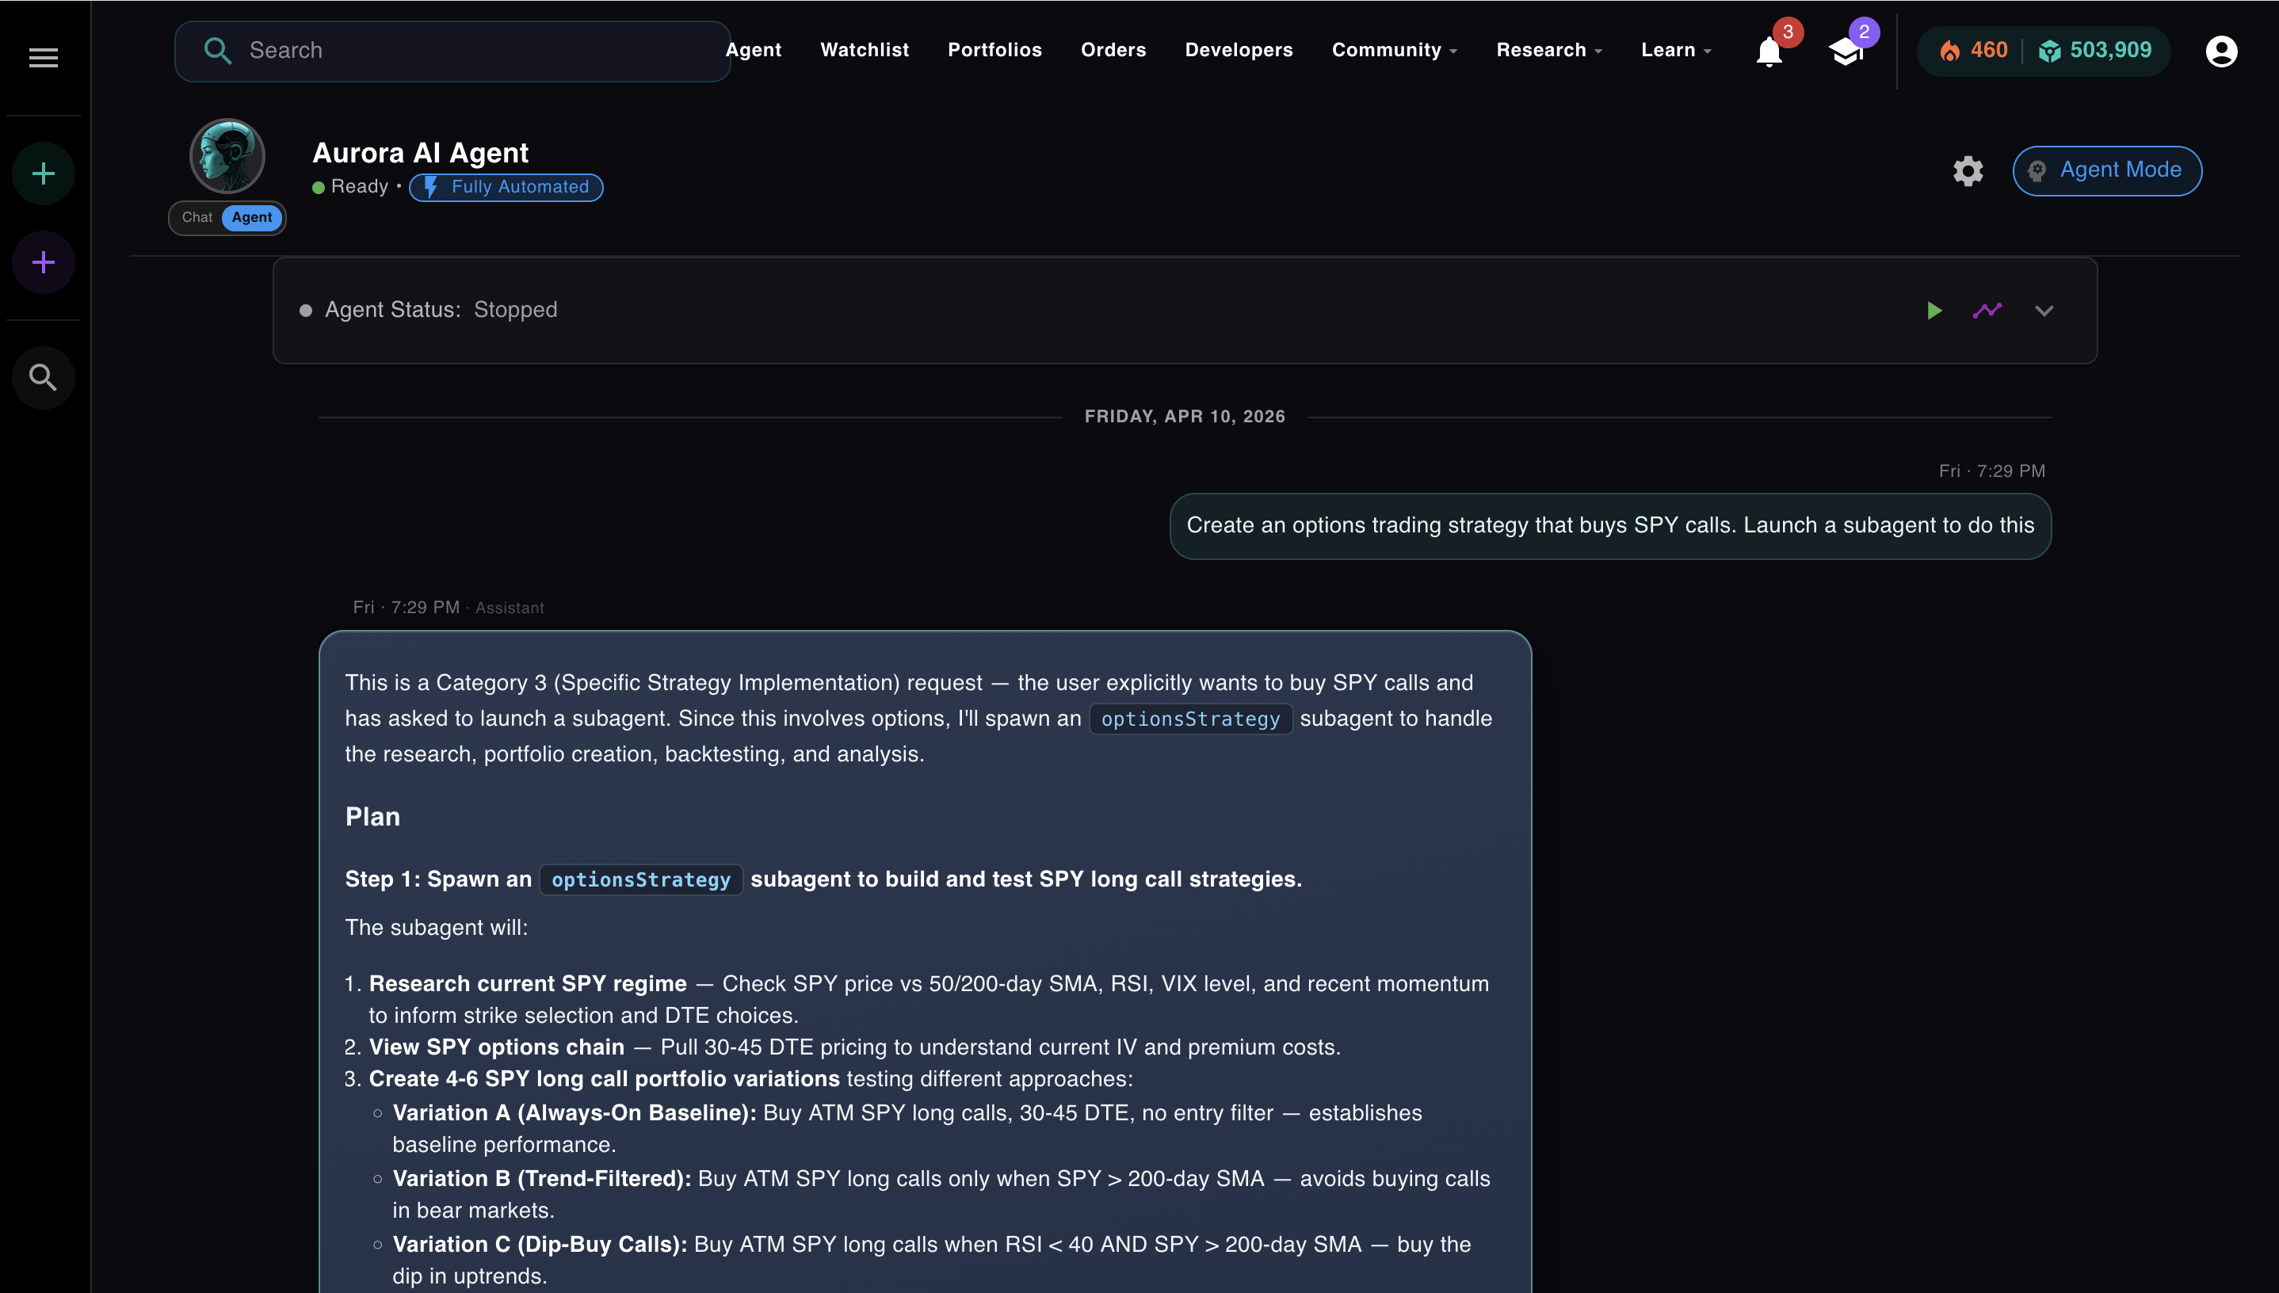The image size is (2279, 1293).
Task: Switch to the Chat tab
Action: coord(197,216)
